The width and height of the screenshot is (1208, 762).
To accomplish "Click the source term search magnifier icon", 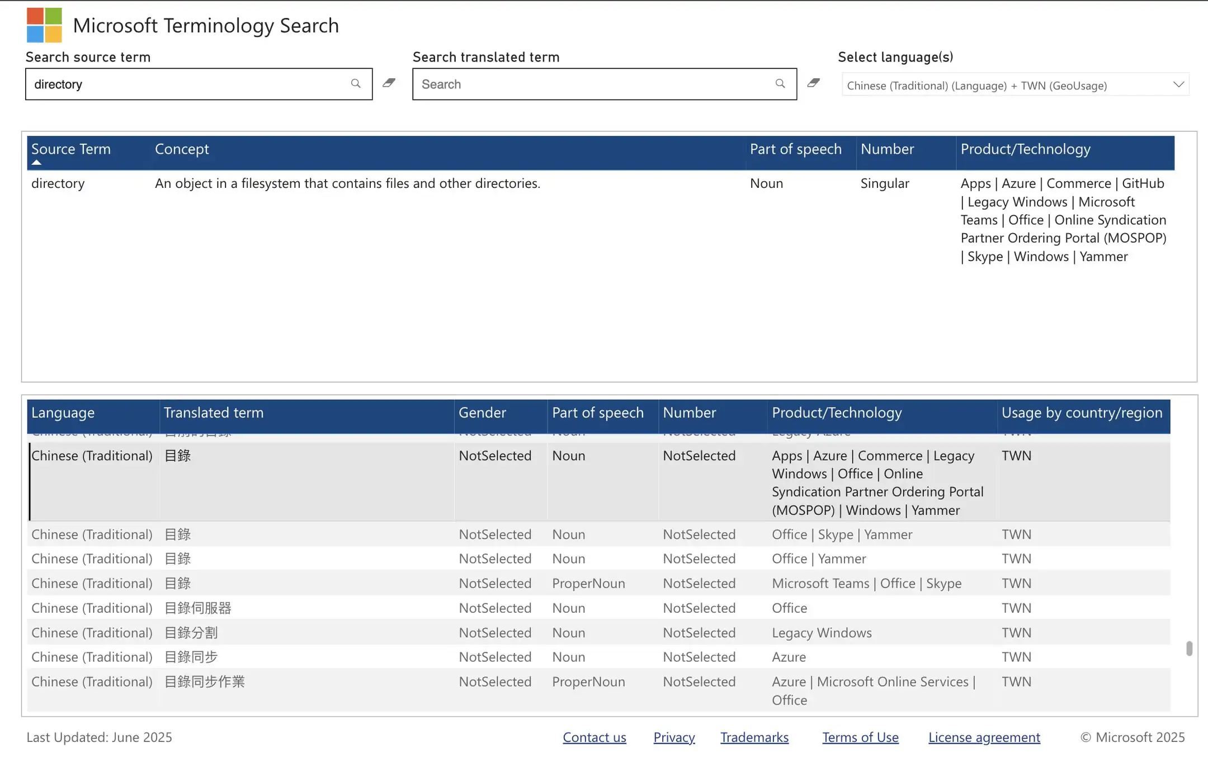I will (x=356, y=84).
